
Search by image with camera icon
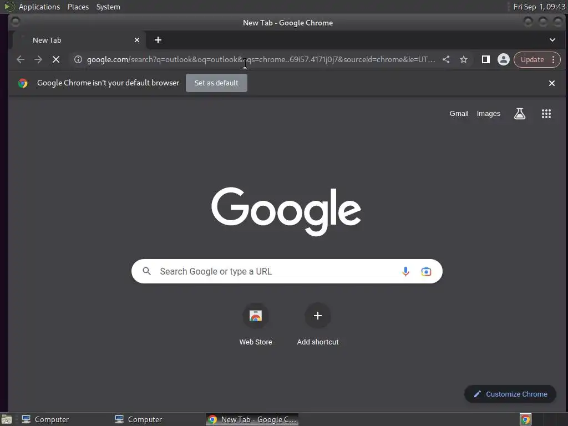tap(426, 271)
